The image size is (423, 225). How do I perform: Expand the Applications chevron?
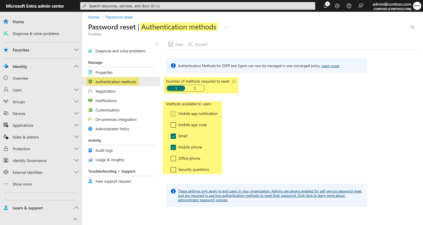[76, 125]
